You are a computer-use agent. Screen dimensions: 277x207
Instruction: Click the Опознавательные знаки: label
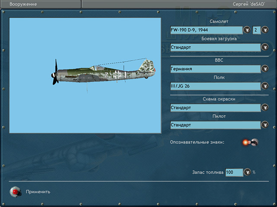(197, 142)
